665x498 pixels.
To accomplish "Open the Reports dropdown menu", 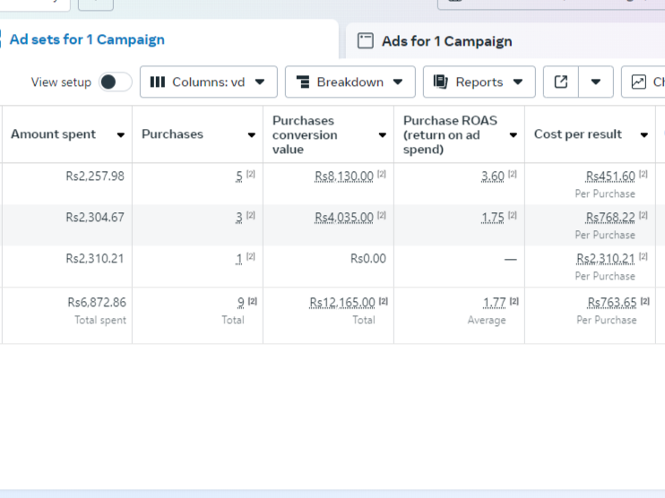I will point(479,82).
